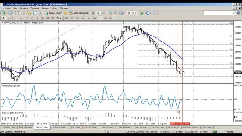Toggle the Navigator window icon

[x=29, y=13]
